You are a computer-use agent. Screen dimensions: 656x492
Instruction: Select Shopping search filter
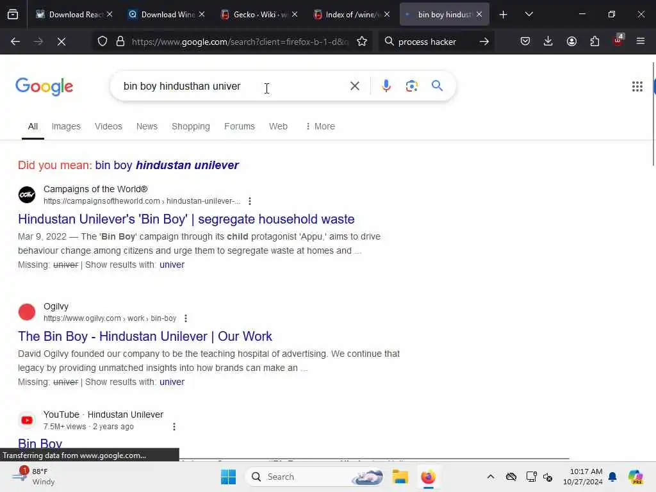pos(191,126)
